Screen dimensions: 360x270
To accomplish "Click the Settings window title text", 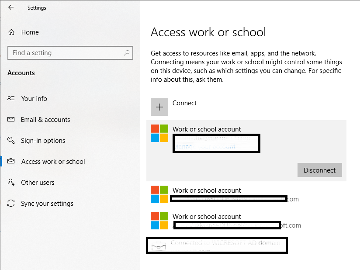I will point(37,8).
